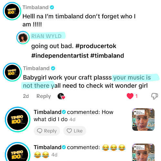
Task: Open RIAN WYLD's profile picture
Action: [x=23, y=38]
